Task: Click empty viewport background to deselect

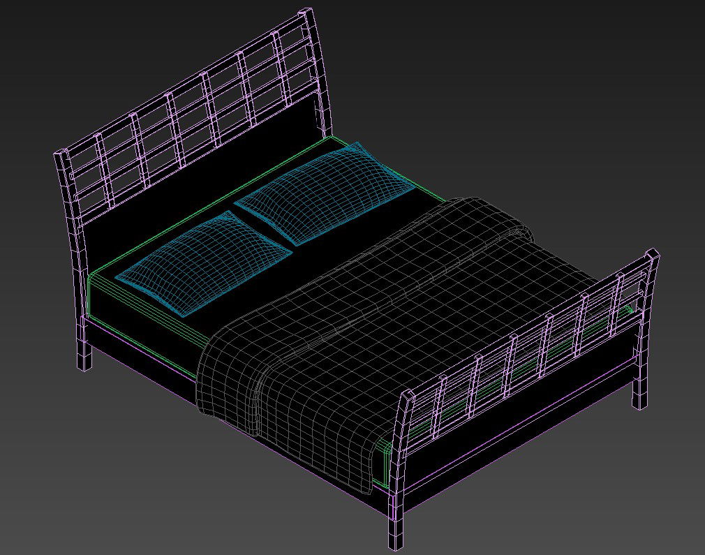Action: pyautogui.click(x=593, y=105)
